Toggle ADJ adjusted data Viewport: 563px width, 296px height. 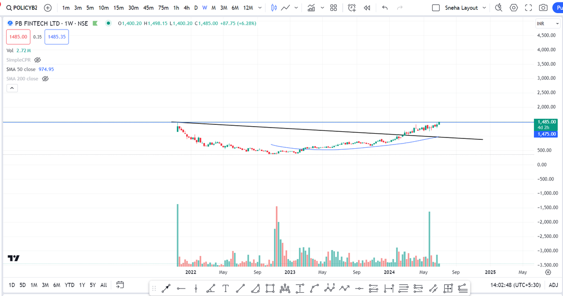click(x=553, y=285)
